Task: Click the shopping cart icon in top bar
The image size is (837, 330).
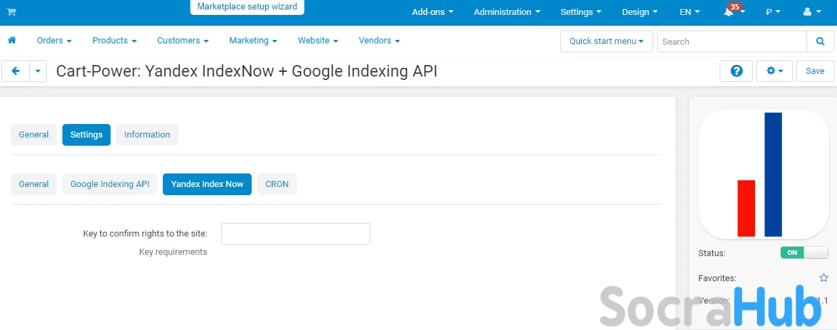Action: coord(12,12)
